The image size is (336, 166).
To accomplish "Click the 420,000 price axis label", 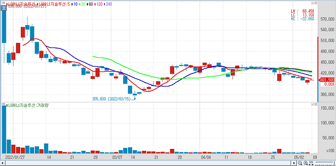I will click(x=327, y=73).
